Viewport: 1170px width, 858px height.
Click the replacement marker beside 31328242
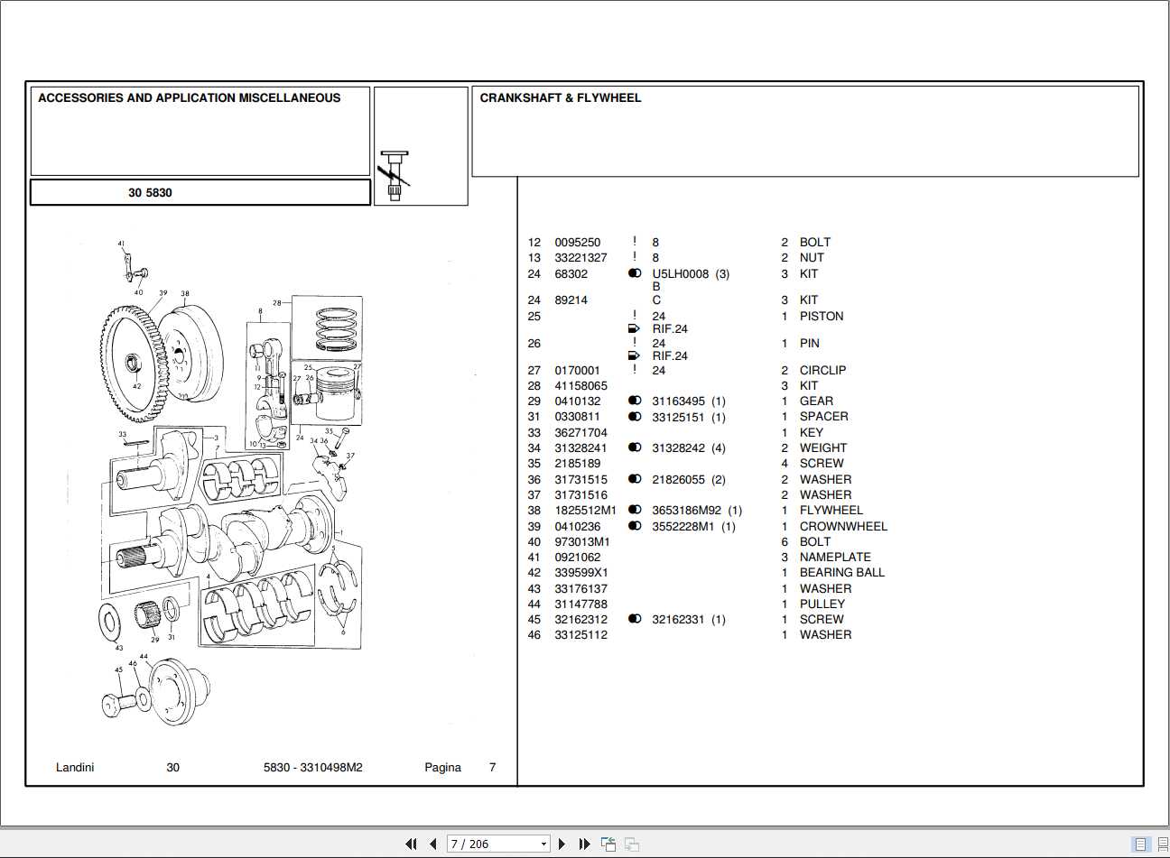click(635, 447)
